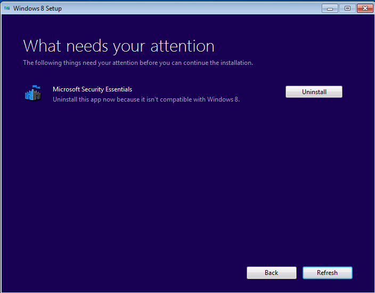Click the Windows 8 Setup title bar icon
Image resolution: width=375 pixels, height=293 pixels.
(6, 8)
